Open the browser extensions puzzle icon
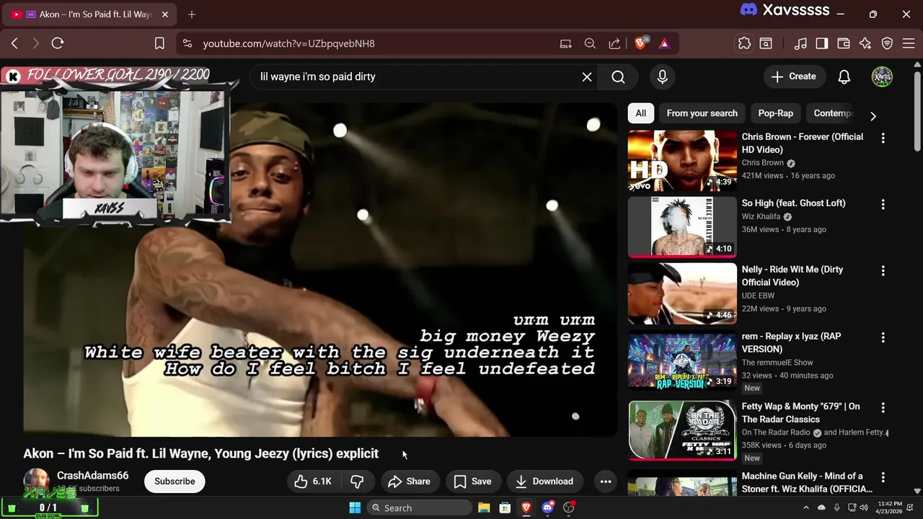 coord(744,43)
